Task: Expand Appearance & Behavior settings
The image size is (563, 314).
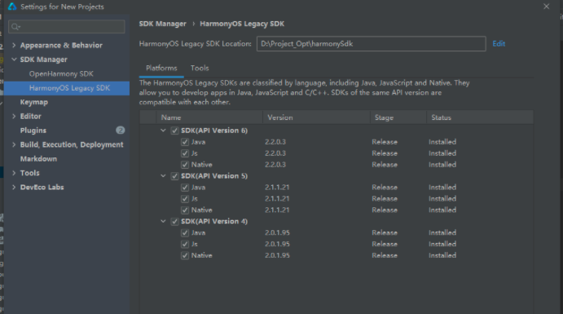Action: pyautogui.click(x=14, y=46)
